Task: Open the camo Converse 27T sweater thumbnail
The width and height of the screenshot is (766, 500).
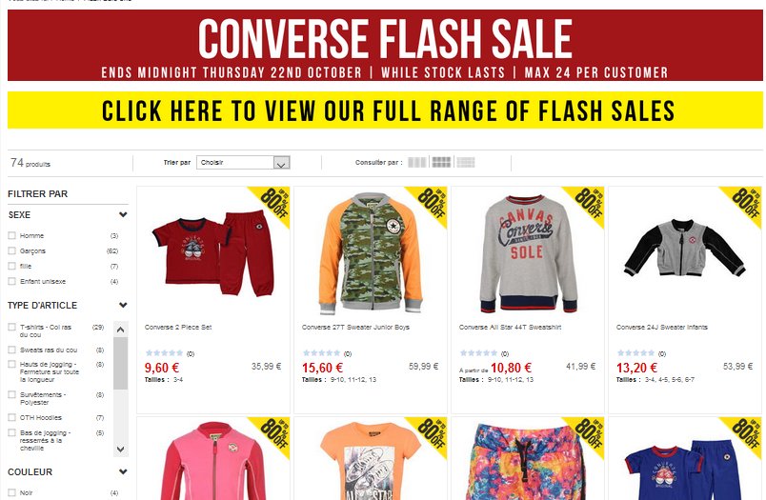Action: [x=371, y=253]
